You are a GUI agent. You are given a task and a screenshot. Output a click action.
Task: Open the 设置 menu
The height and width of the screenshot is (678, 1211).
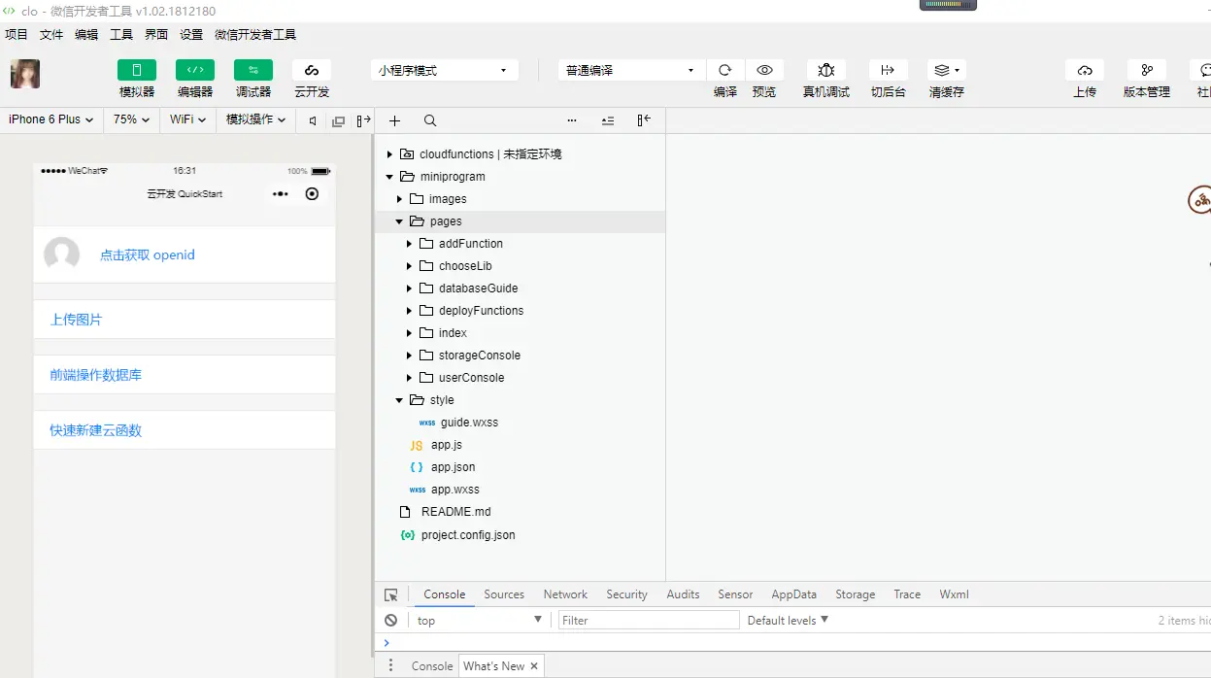pyautogui.click(x=191, y=34)
